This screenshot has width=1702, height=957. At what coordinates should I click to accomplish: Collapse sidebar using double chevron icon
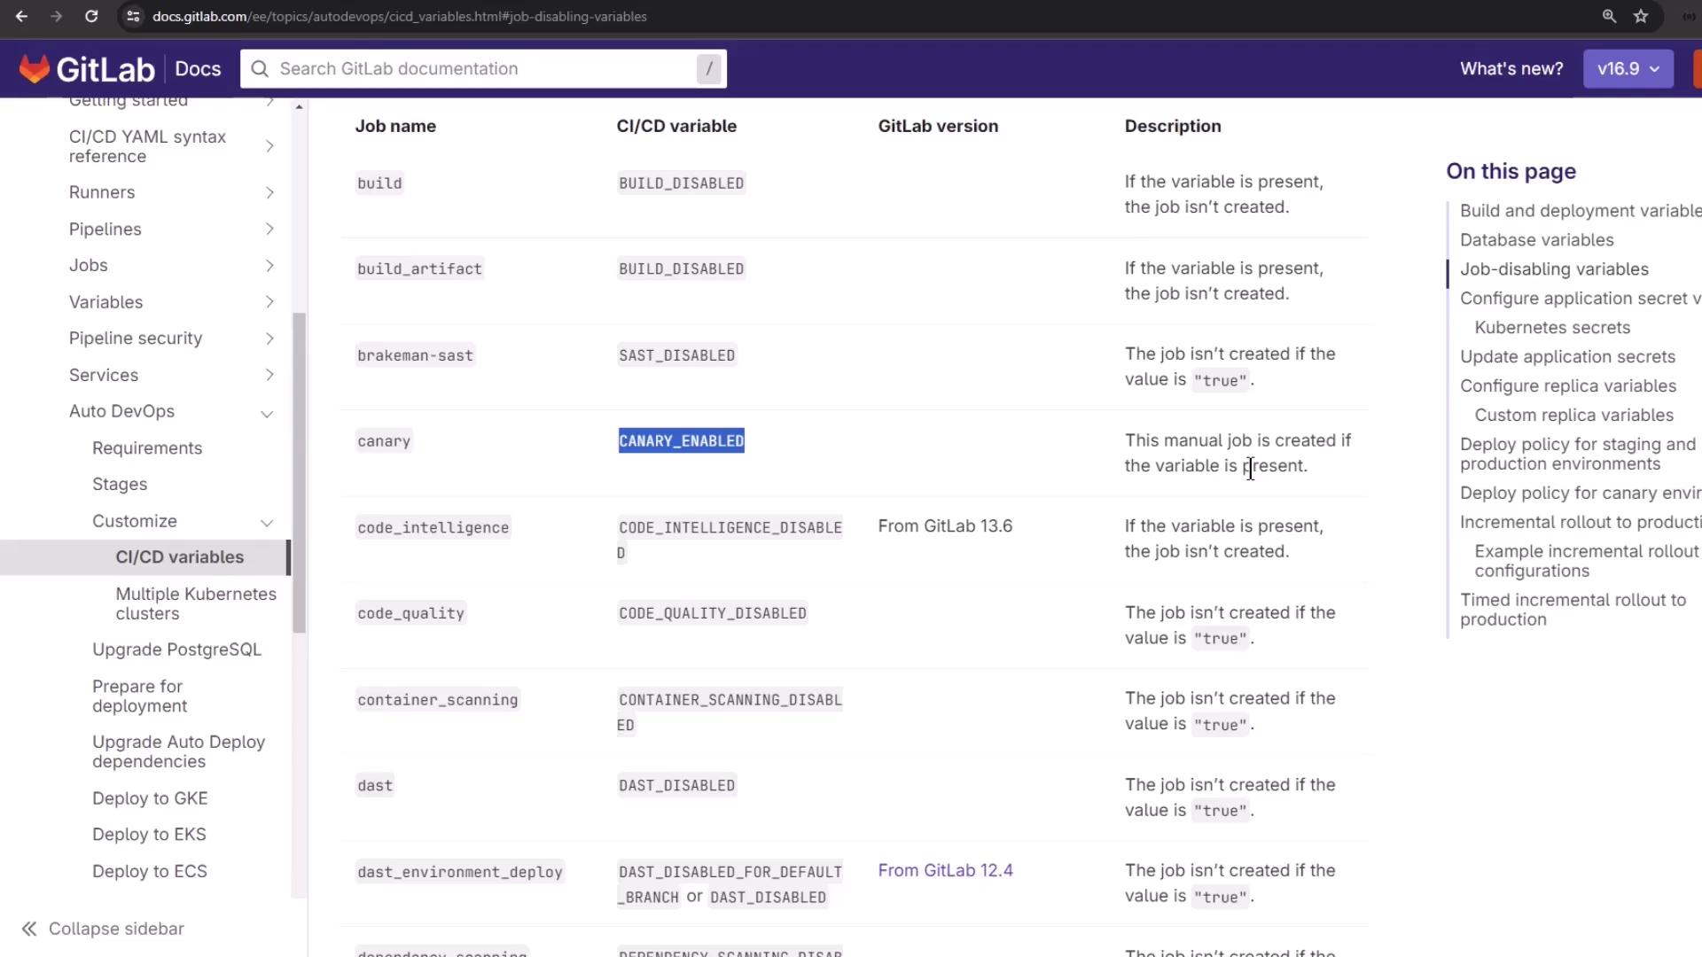(29, 929)
